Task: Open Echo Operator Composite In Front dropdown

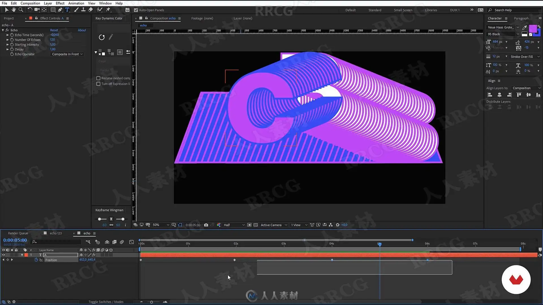Action: point(67,54)
